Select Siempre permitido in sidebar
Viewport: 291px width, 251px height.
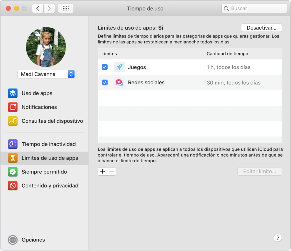pos(44,172)
